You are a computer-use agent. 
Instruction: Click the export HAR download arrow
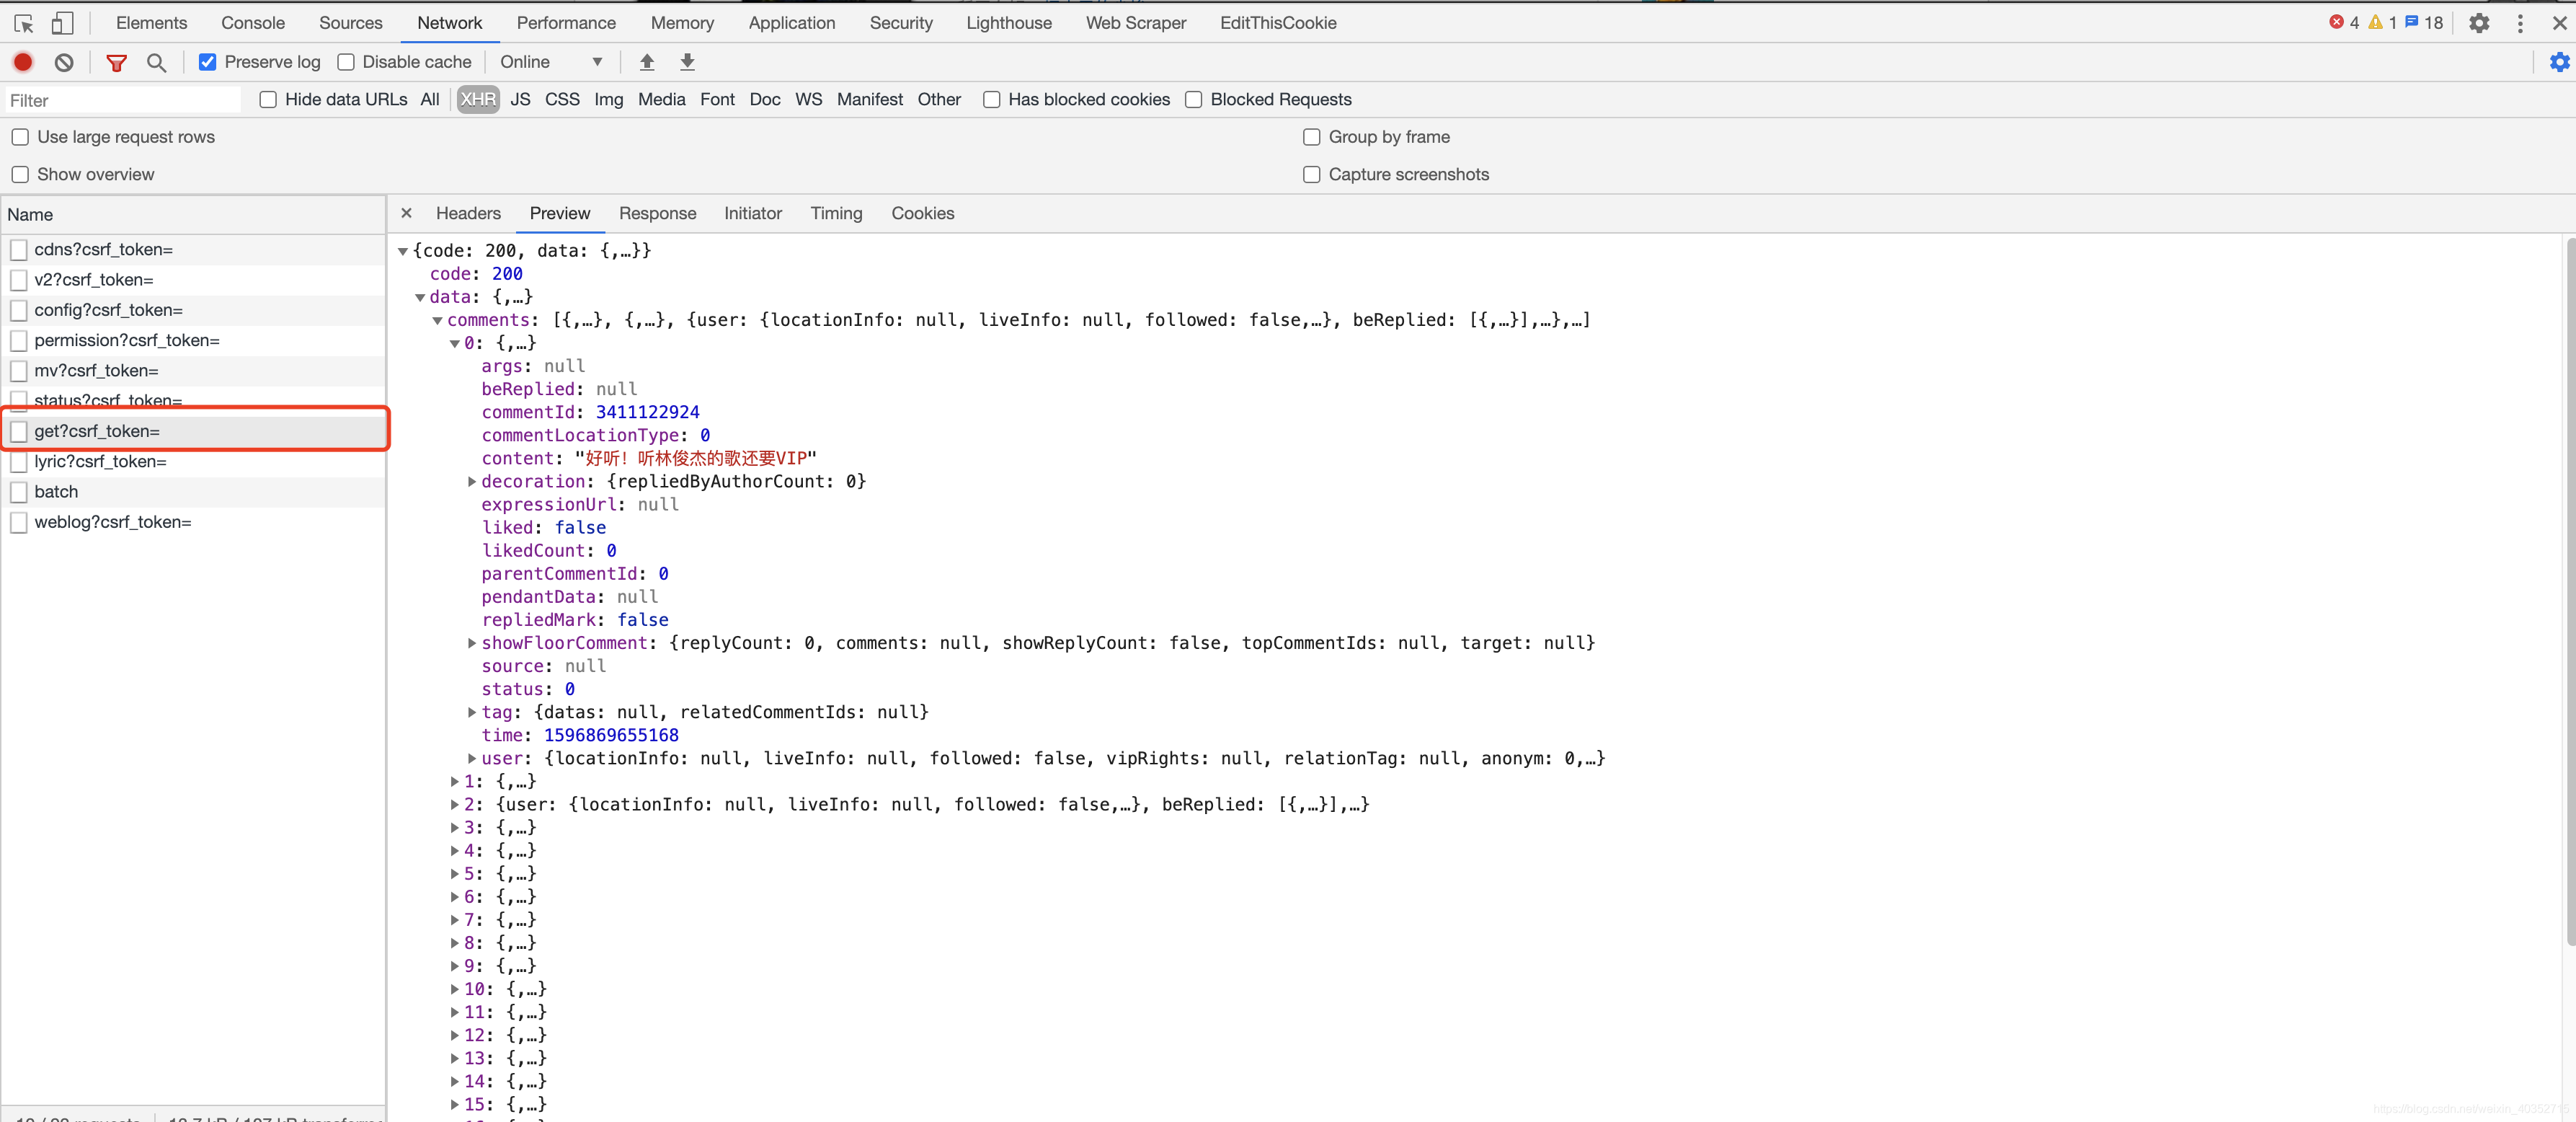click(x=687, y=62)
